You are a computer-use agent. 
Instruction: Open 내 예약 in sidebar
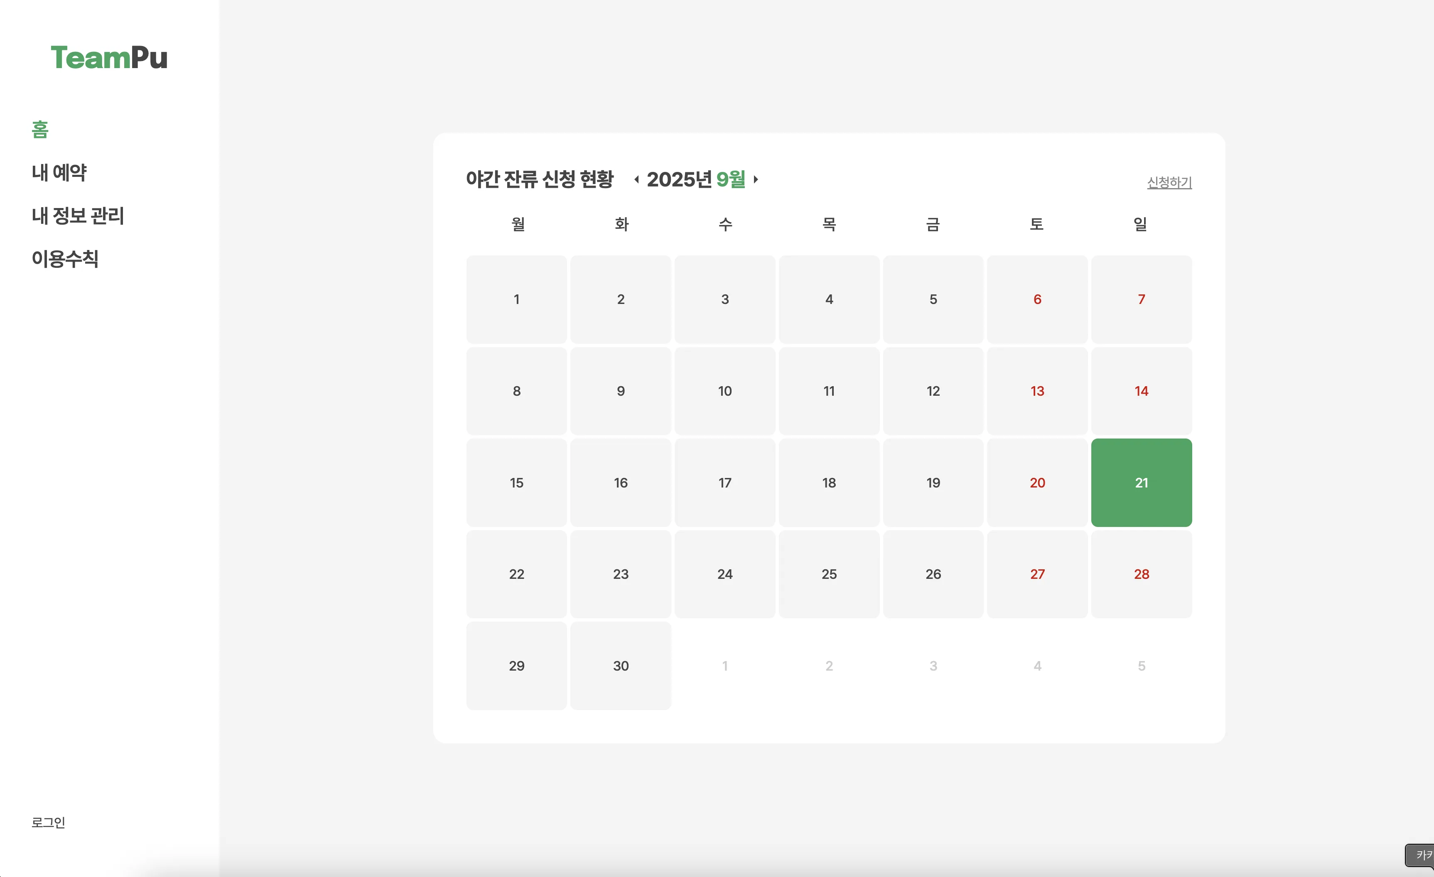(59, 172)
